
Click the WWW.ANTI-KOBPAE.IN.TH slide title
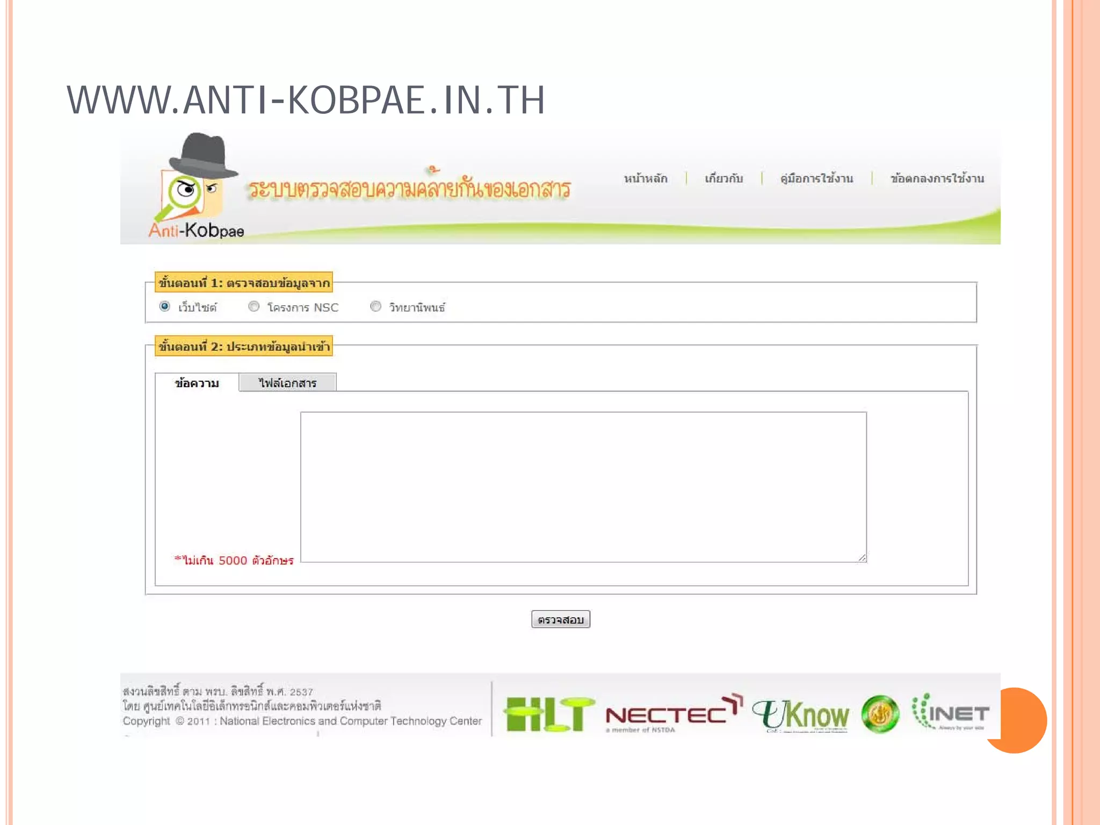coord(306,100)
